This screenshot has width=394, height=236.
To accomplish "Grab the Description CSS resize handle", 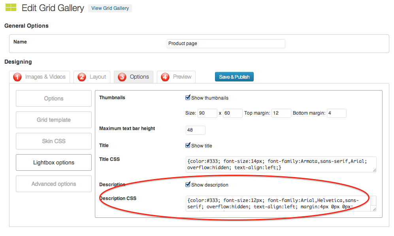I will 374,209.
